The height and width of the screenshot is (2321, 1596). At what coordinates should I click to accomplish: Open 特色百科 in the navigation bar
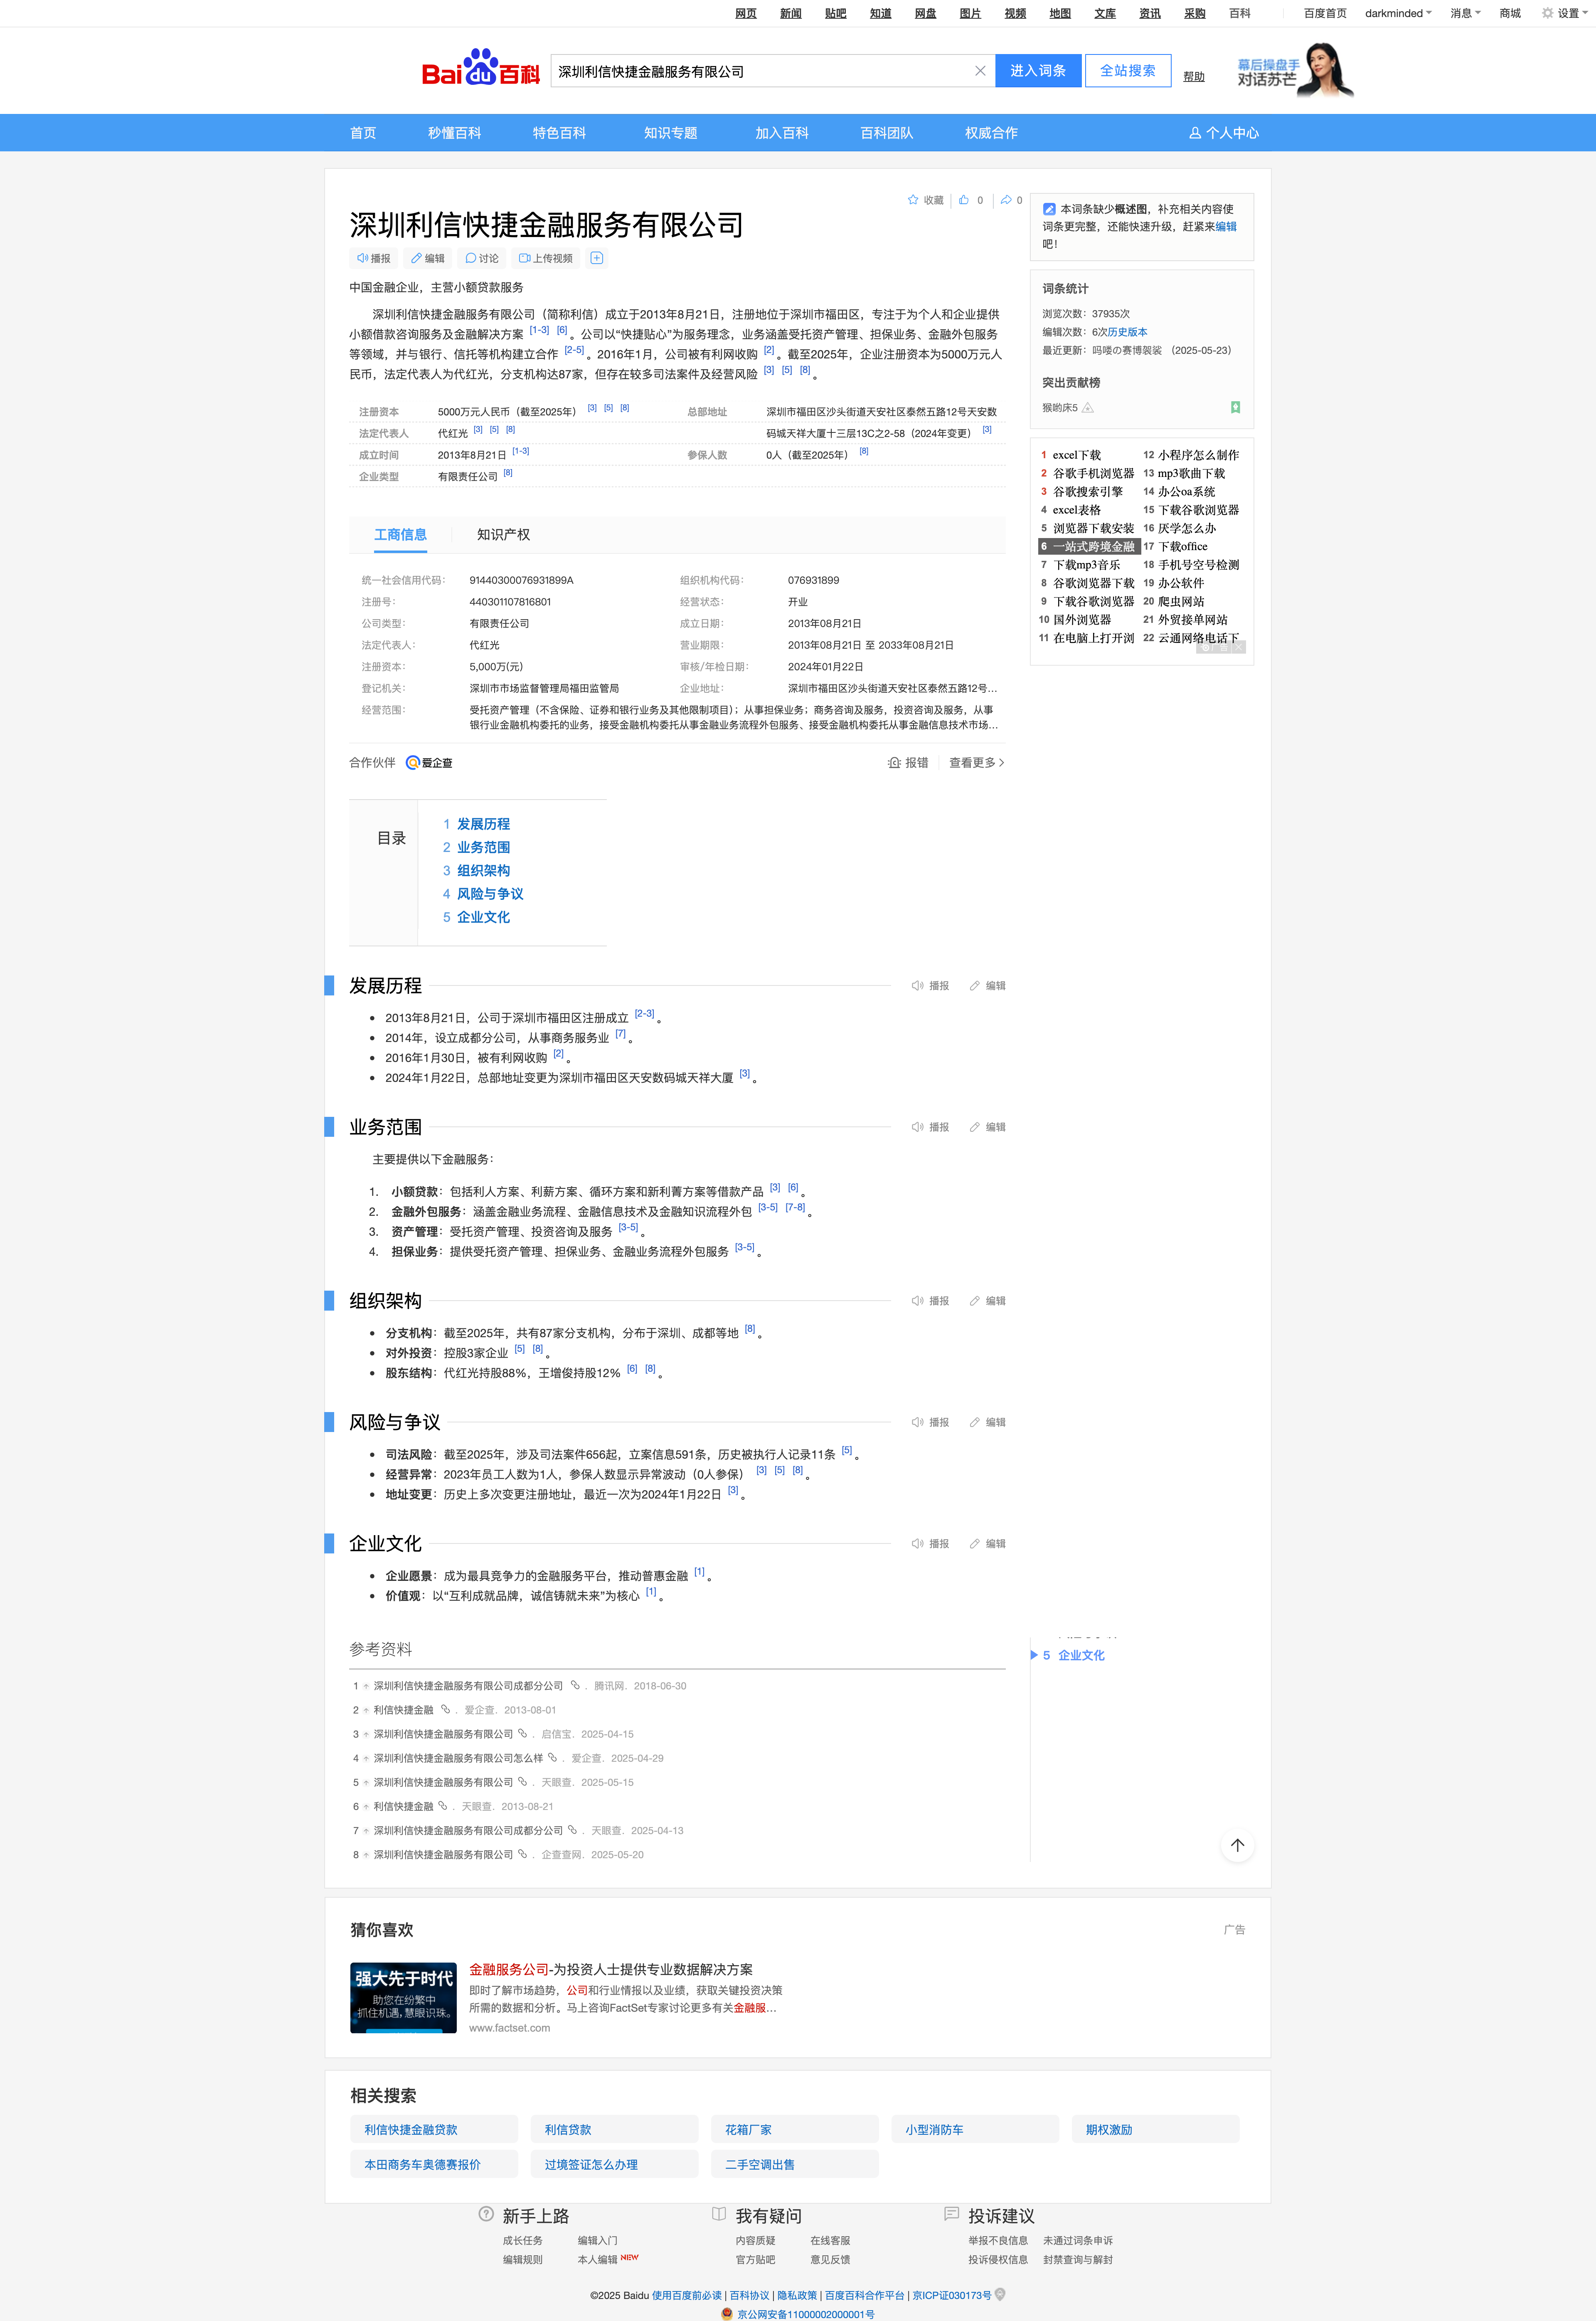[559, 133]
